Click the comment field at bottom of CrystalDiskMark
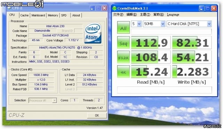Screen dimensions: 223x129 pos(164,90)
